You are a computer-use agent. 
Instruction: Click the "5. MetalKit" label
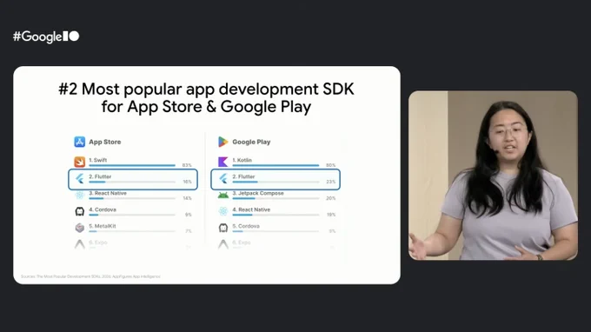103,226
